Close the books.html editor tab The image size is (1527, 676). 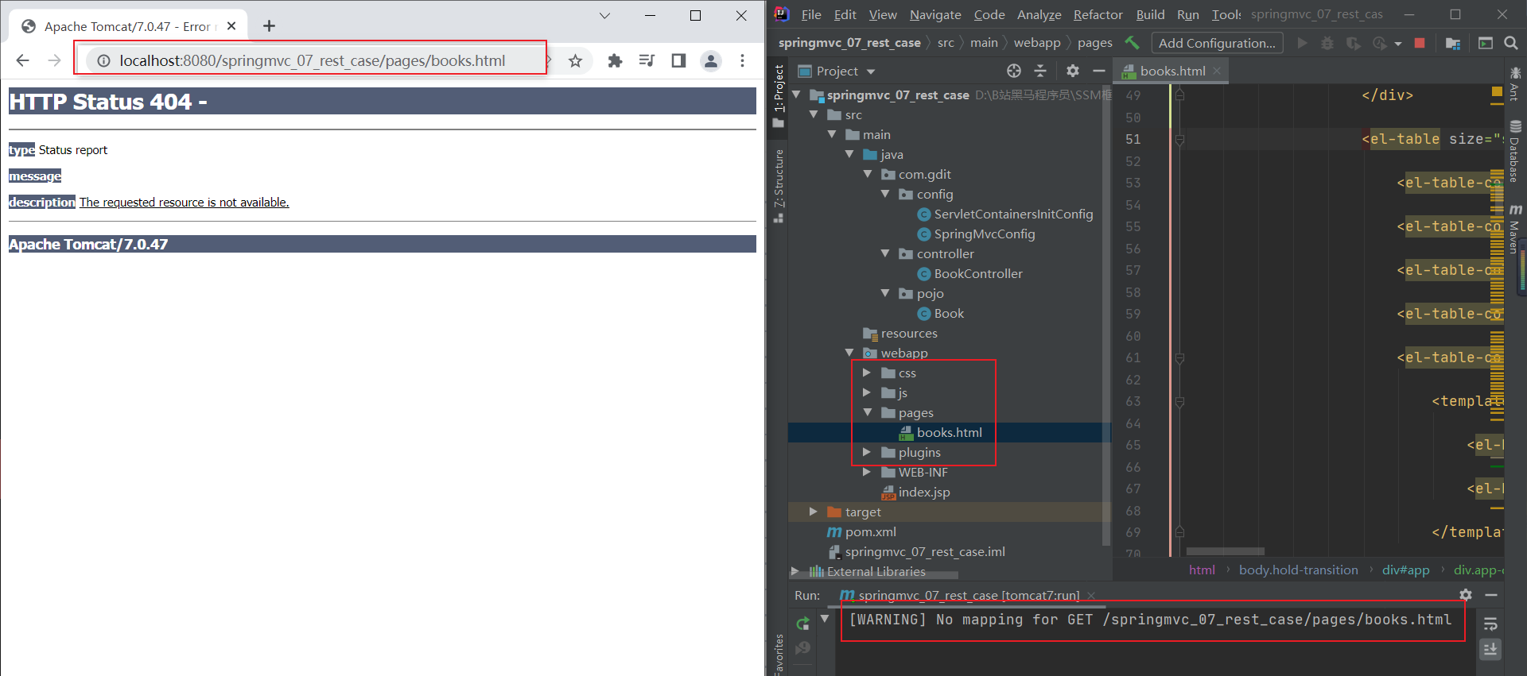(1217, 71)
